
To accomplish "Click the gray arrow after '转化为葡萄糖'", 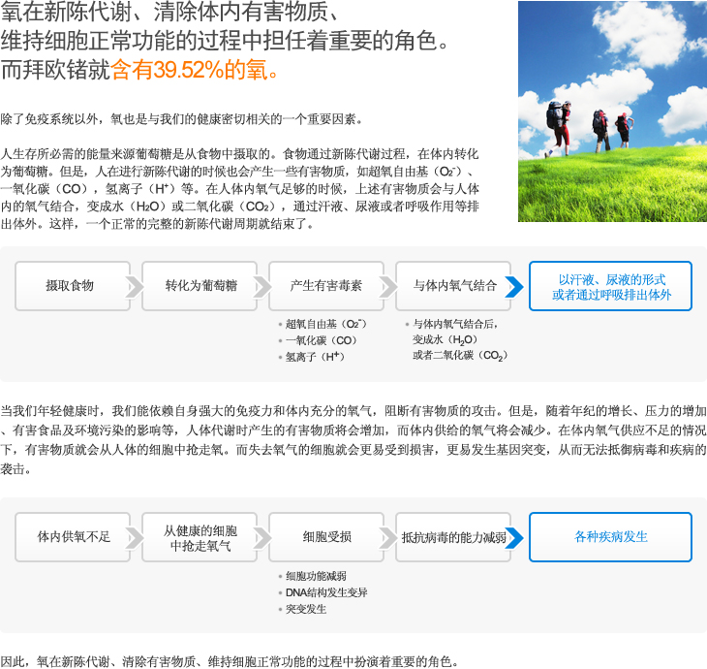I will tap(261, 287).
